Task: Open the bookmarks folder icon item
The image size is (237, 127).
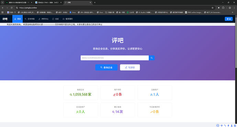Action: tap(110, 12)
